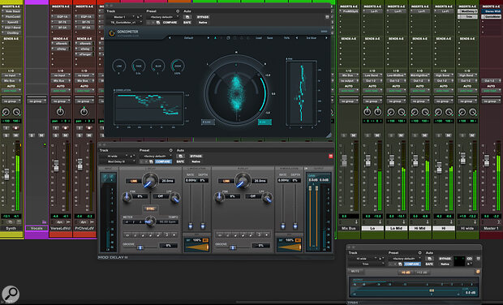Toggle Mod Delay SYNC button
The width and height of the screenshot is (503, 305).
pyautogui.click(x=150, y=208)
